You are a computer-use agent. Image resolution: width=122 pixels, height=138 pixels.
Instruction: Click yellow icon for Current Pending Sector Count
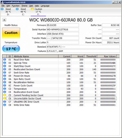pos(4,95)
